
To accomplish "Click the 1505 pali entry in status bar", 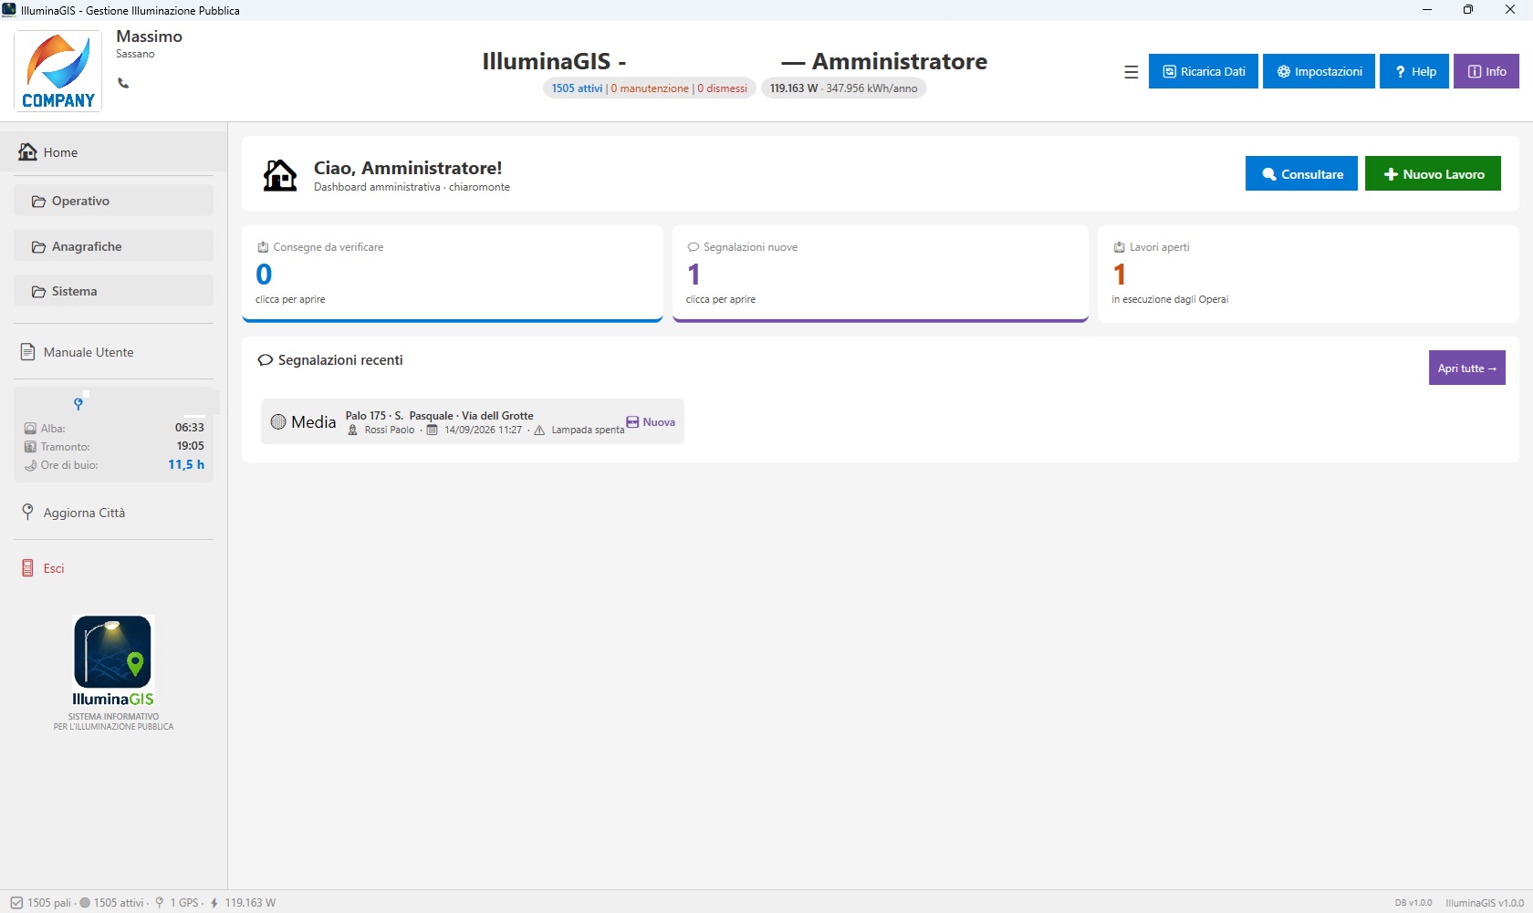I will click(x=41, y=903).
